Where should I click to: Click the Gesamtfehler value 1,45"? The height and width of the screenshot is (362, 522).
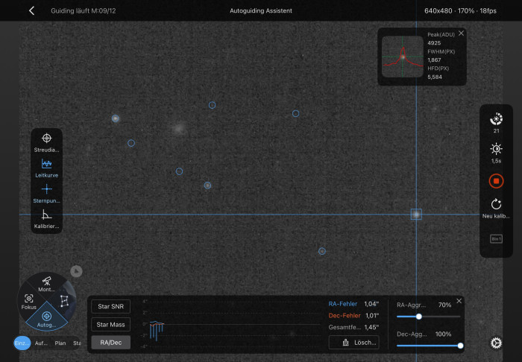371,327
